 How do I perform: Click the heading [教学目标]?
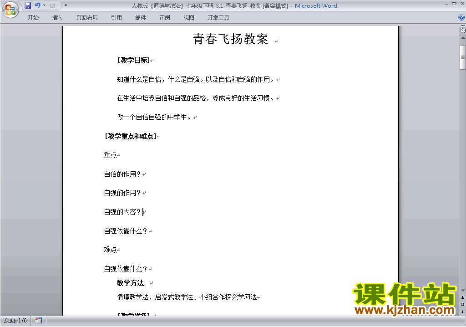[x=133, y=60]
